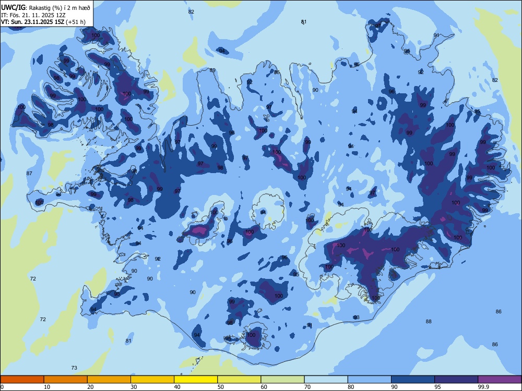Click the 10–20 orange legend swatch
The image size is (522, 391).
pyautogui.click(x=66, y=380)
